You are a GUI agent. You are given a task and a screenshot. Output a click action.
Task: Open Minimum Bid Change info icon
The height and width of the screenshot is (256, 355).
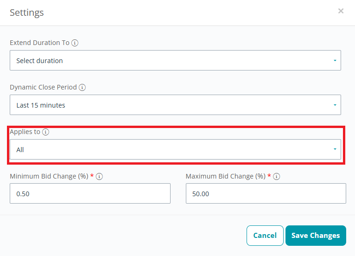click(99, 177)
